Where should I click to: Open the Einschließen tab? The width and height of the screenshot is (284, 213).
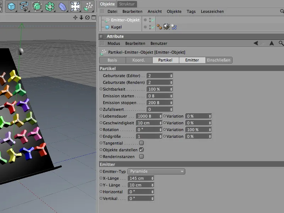(x=219, y=60)
